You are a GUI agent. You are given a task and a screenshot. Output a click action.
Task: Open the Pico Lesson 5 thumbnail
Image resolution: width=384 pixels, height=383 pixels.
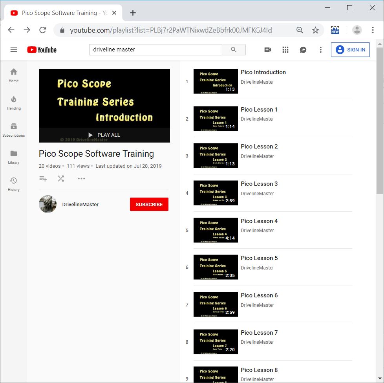[216, 267]
